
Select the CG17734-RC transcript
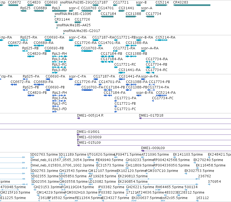[x=150, y=73]
